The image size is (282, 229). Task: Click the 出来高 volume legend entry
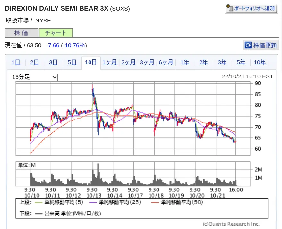tap(68, 213)
